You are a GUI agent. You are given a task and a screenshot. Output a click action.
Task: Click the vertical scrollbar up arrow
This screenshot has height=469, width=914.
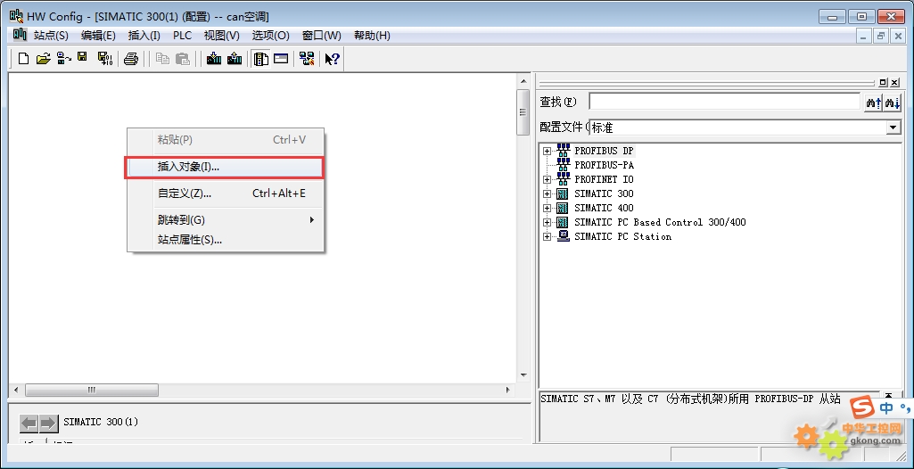[x=523, y=81]
